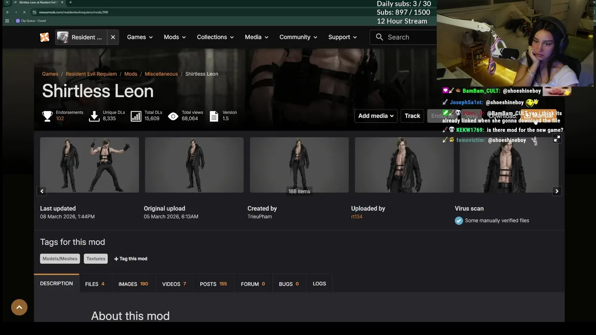596x335 pixels.
Task: Switch to the Videos tab
Action: click(174, 284)
